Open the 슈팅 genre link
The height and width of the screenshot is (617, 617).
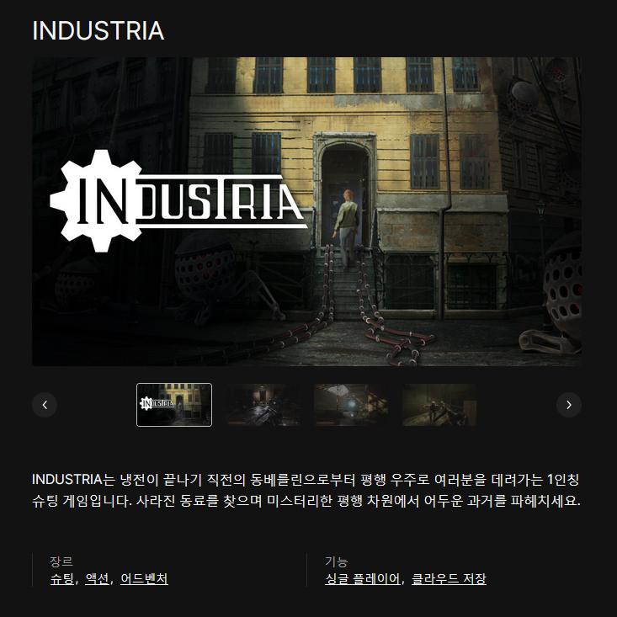pos(61,578)
